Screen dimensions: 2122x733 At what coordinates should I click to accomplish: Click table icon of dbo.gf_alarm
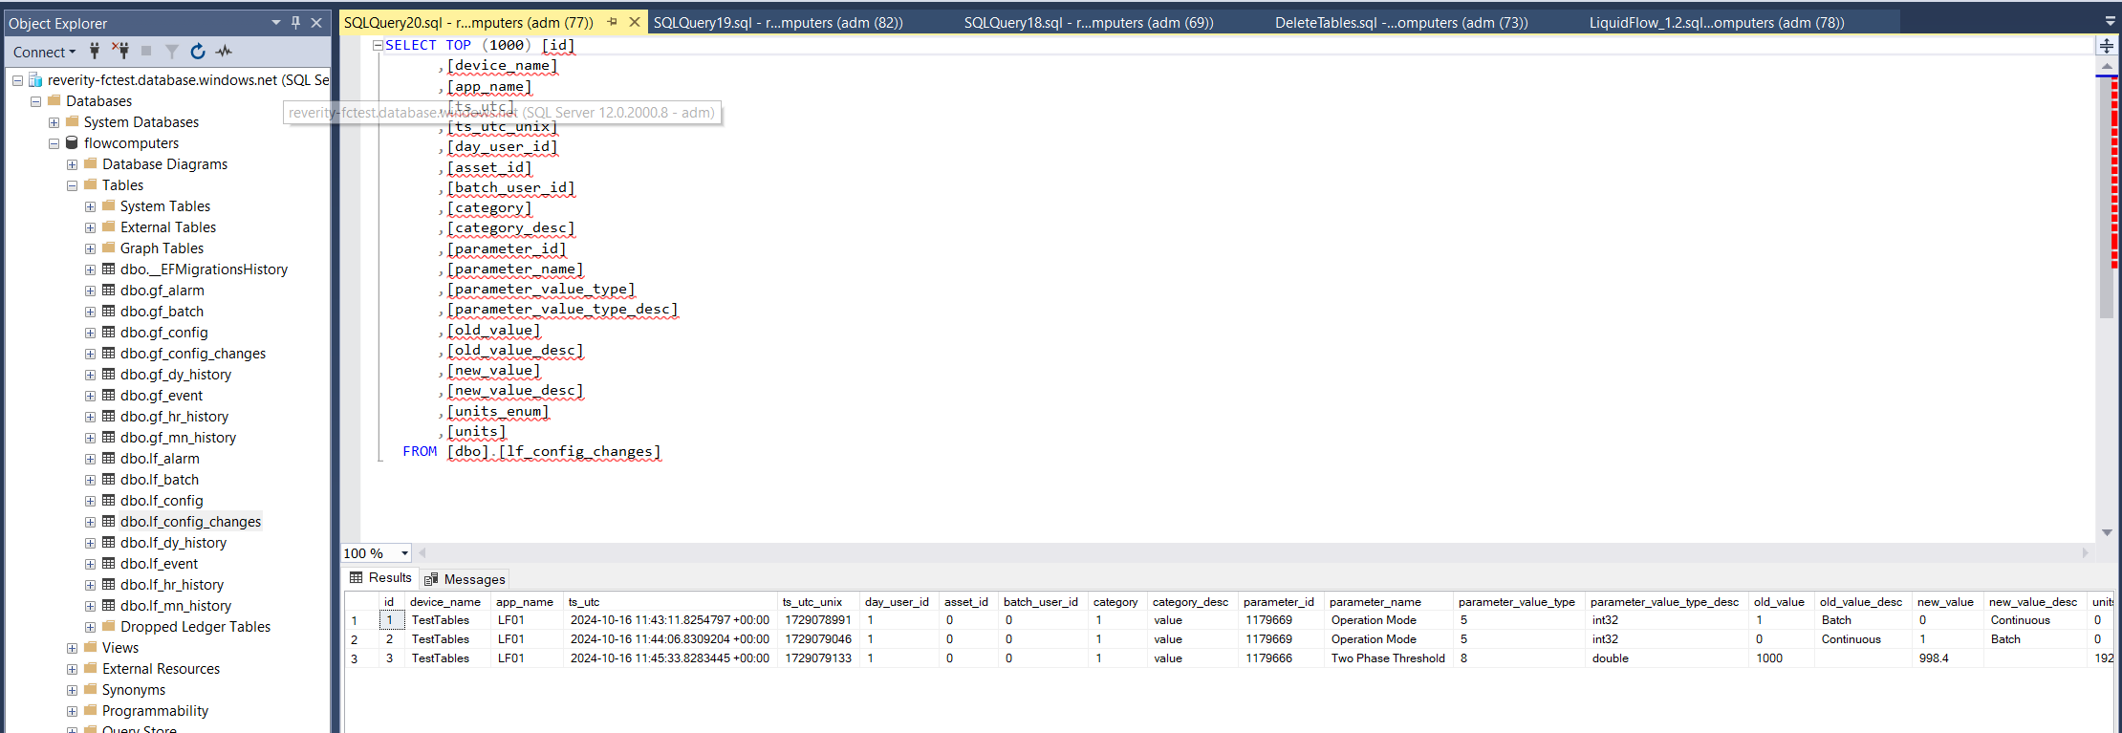pyautogui.click(x=109, y=291)
